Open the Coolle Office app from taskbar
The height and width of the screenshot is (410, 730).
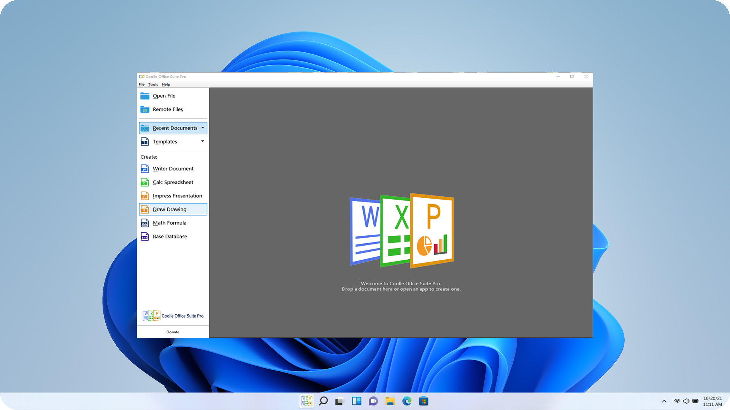[306, 401]
